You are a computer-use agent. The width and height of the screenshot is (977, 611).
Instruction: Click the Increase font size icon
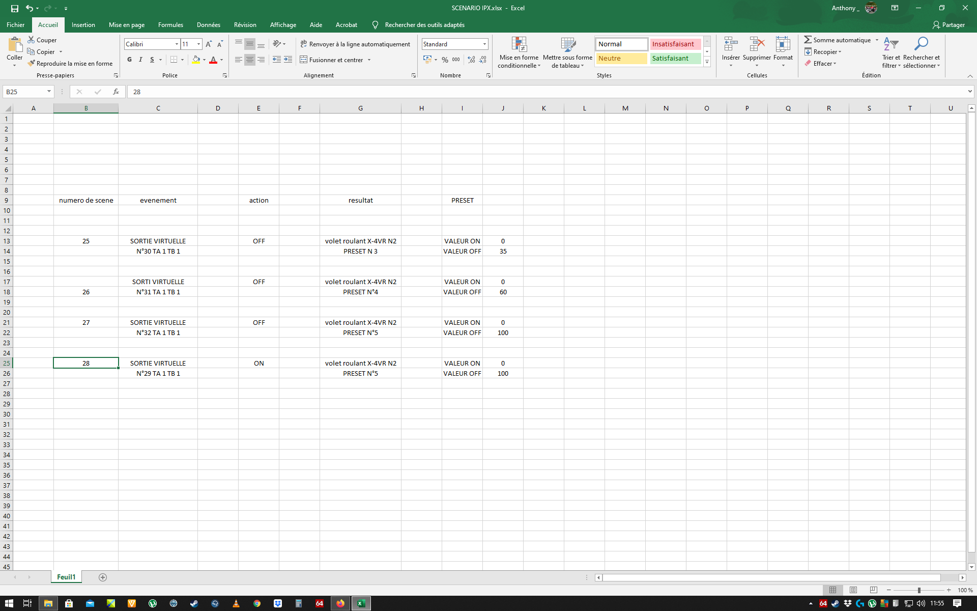pyautogui.click(x=209, y=44)
